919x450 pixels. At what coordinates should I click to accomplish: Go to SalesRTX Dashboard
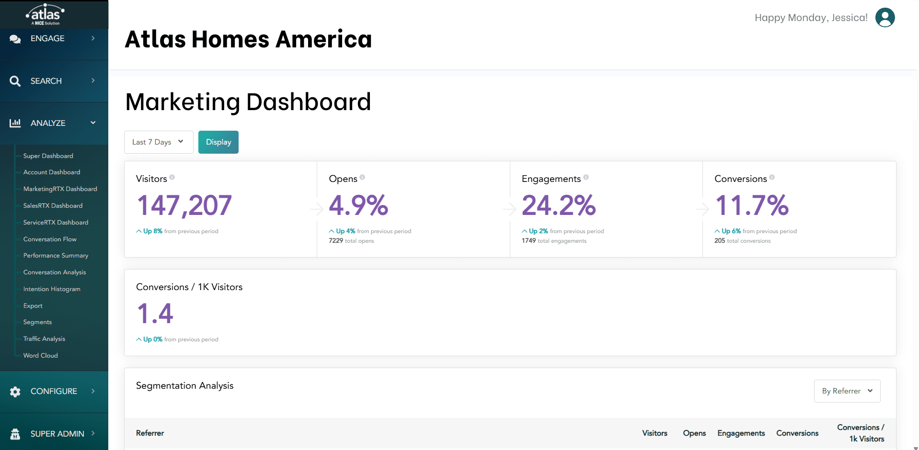tap(53, 206)
